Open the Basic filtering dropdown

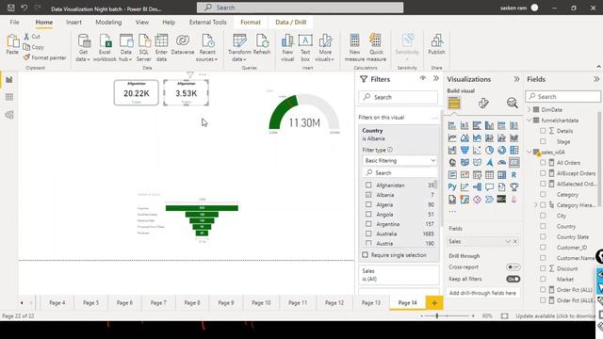coord(399,160)
